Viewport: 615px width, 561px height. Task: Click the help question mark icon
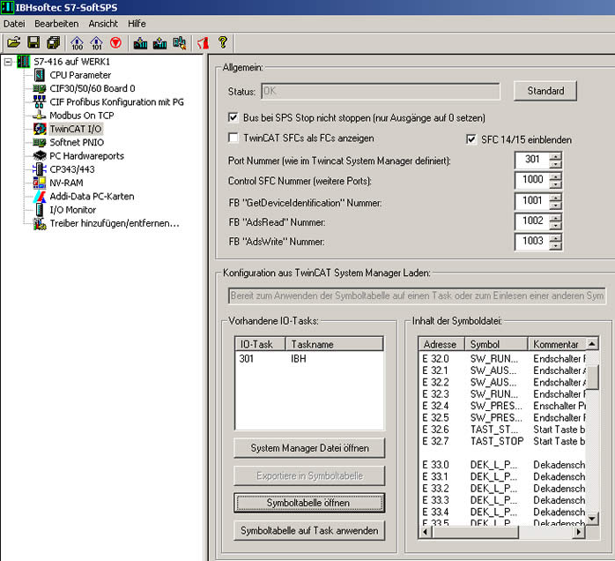coord(223,42)
